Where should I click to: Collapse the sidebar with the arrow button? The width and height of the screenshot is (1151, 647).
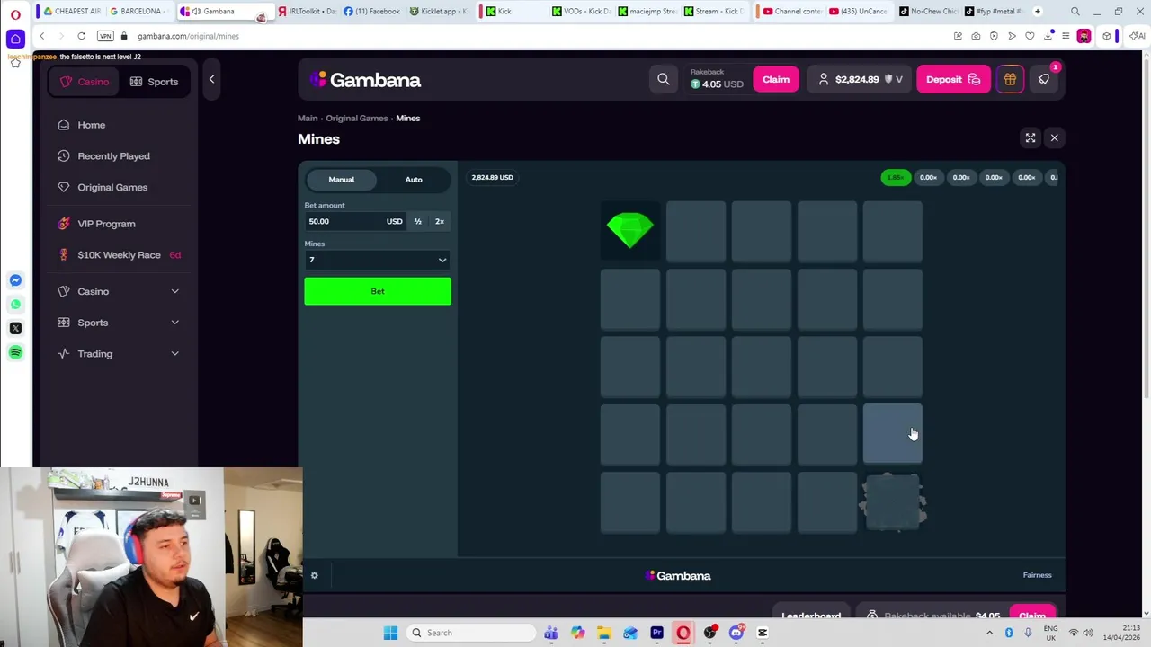point(211,79)
